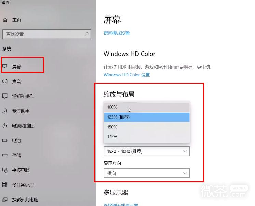The image size is (255, 206).
Task: Choose 100% scaling option
Action: click(x=147, y=107)
